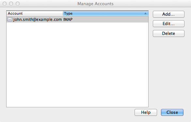This screenshot has height=122, width=191.
Task: Click the sort arrow in Type header
Action: tap(145, 13)
